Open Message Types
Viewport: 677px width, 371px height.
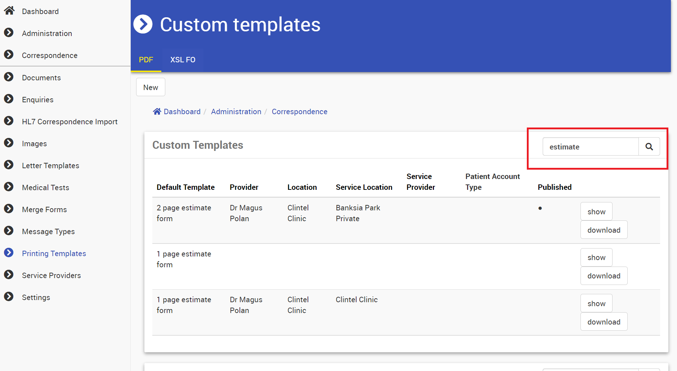(x=49, y=232)
